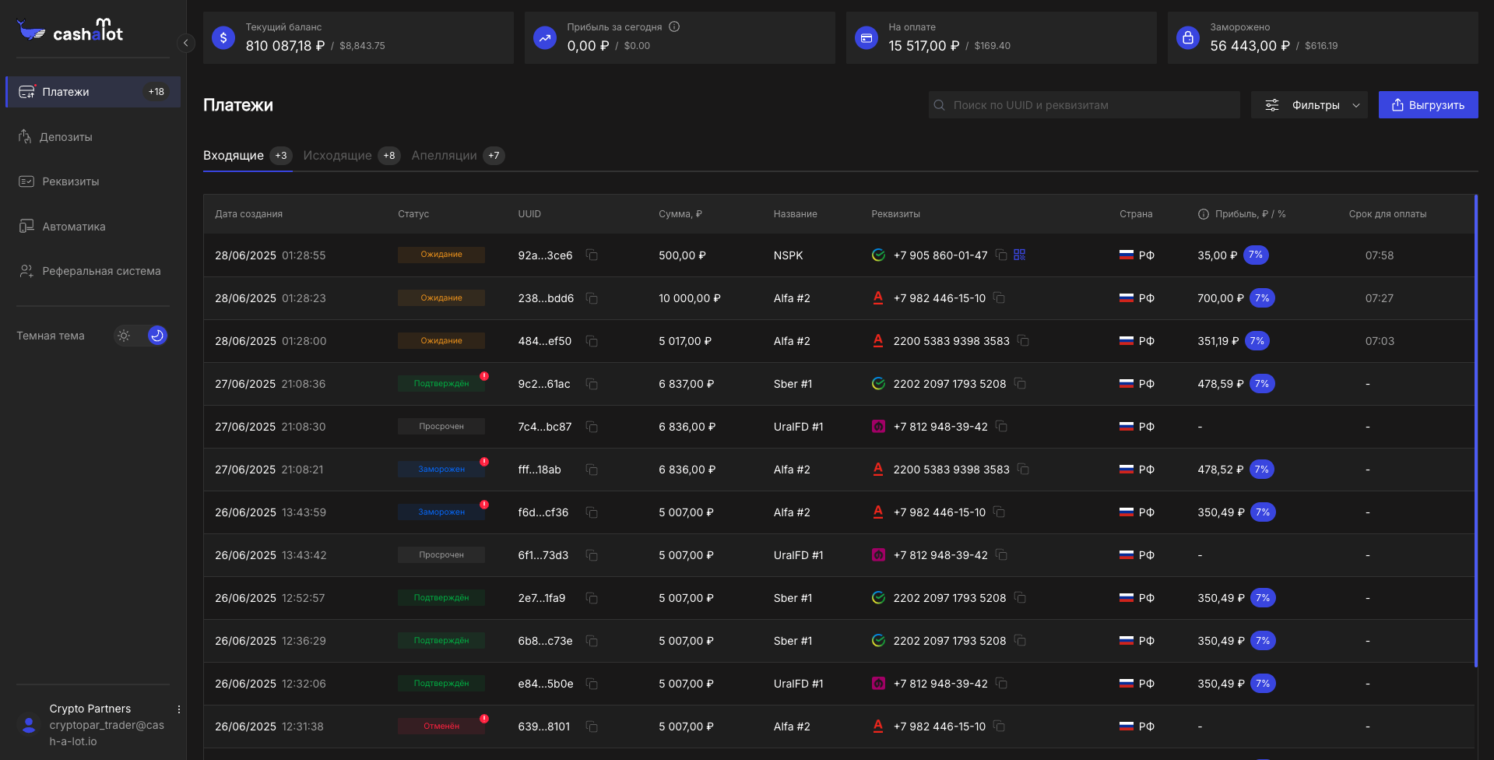The image size is (1494, 760).
Task: Click the 07:58 payment deadline timer
Action: tap(1380, 255)
